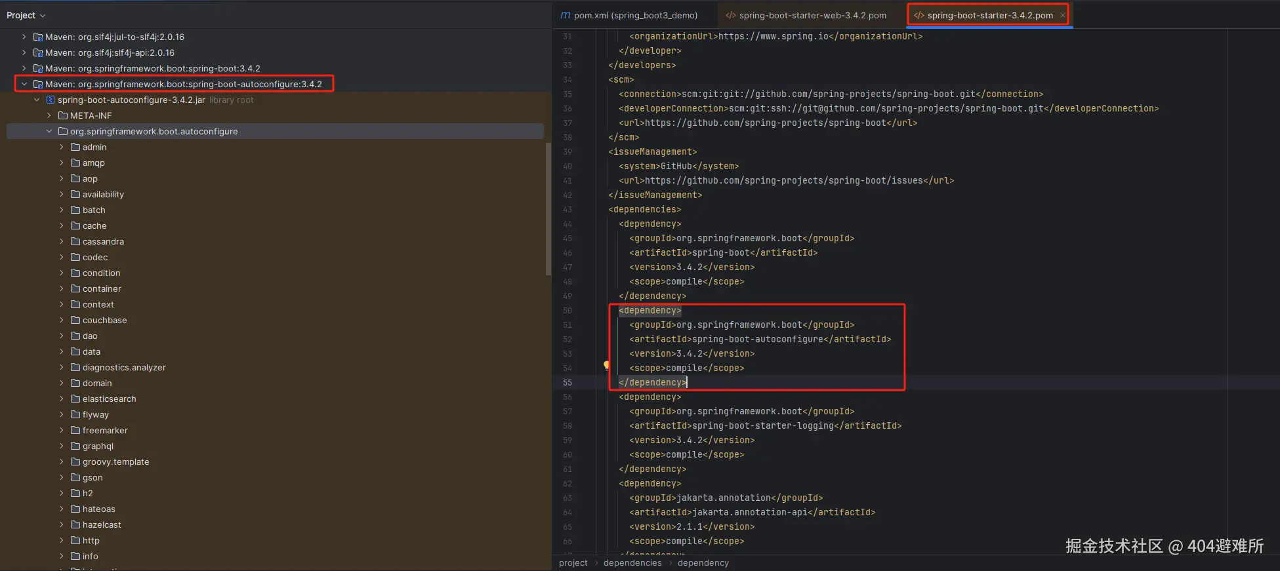
Task: Click 'dependency' in the breadcrumb bar
Action: [x=703, y=563]
